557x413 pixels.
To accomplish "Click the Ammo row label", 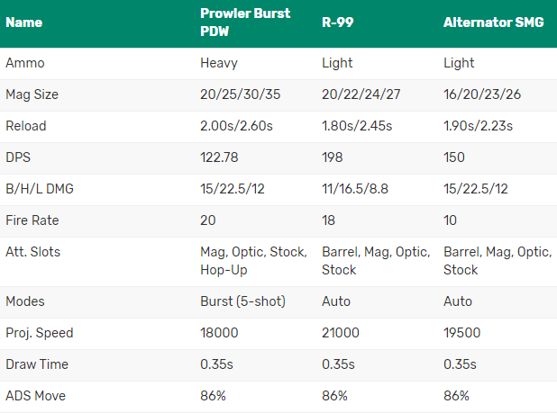I will [25, 63].
